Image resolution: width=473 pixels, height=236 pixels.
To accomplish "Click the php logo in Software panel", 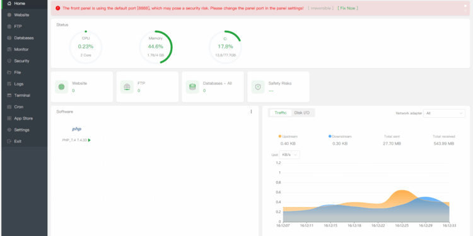I will pos(76,129).
